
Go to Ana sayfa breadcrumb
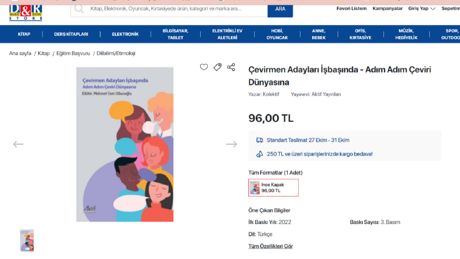coord(20,53)
